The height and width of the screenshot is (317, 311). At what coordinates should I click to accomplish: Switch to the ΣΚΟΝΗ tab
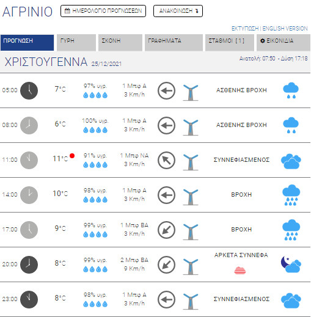click(x=120, y=43)
